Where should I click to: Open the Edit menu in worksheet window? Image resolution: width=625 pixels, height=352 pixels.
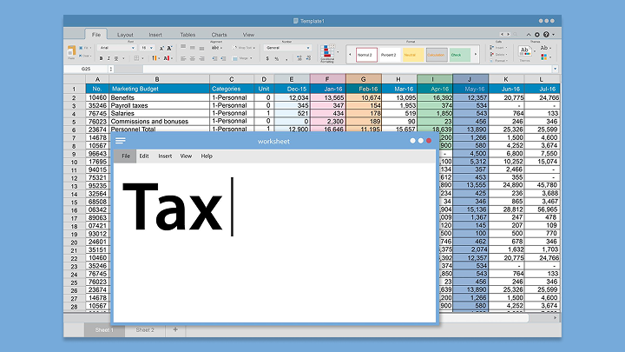click(144, 156)
